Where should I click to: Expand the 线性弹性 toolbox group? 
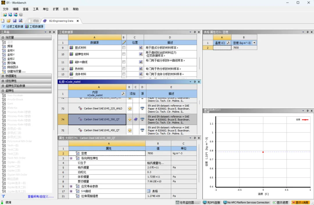pos(3,81)
